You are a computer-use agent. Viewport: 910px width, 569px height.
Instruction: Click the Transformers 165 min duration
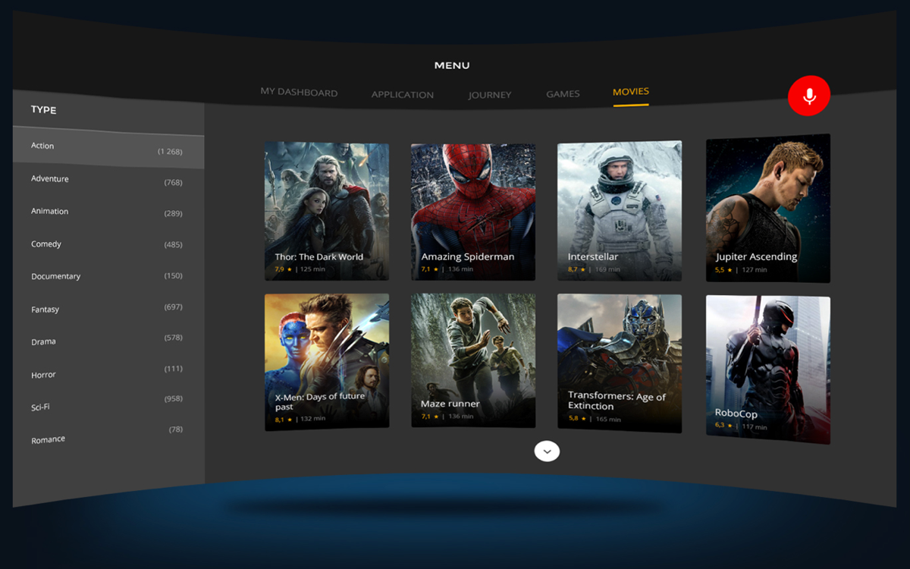pyautogui.click(x=608, y=420)
